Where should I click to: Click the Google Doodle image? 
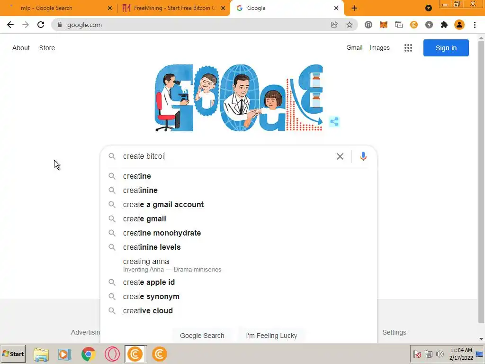pos(239,98)
